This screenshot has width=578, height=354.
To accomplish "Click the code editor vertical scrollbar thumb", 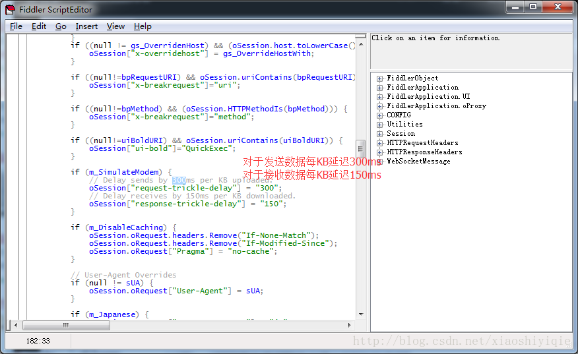I will [360, 149].
